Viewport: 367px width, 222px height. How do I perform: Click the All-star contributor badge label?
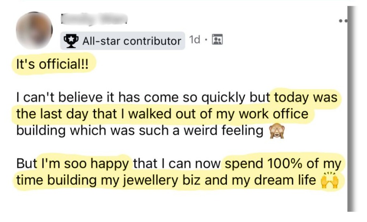click(132, 41)
